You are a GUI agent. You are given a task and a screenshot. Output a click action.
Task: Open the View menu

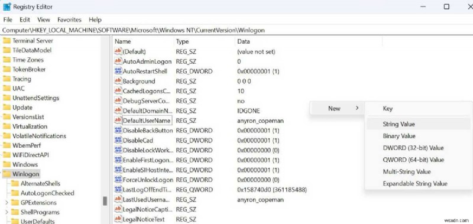[44, 20]
